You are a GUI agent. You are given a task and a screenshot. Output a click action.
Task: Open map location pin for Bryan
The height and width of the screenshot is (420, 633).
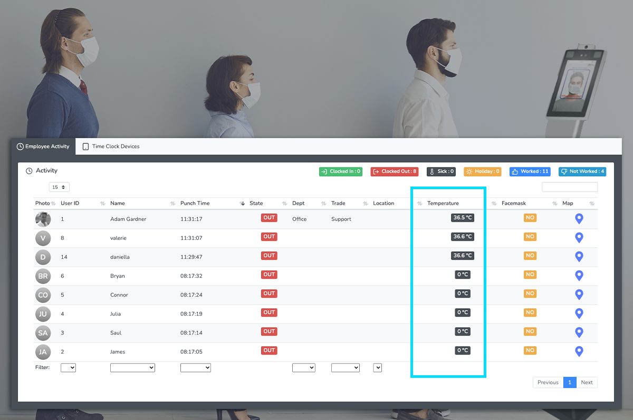(x=579, y=276)
